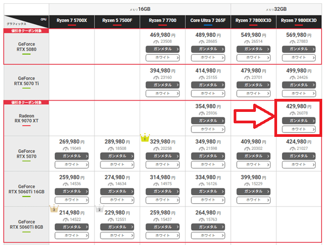Image resolution: width=326 pixels, height=245 pixels.
Task: Click Ryzen 7 5700X column header
Action: [x=72, y=21]
